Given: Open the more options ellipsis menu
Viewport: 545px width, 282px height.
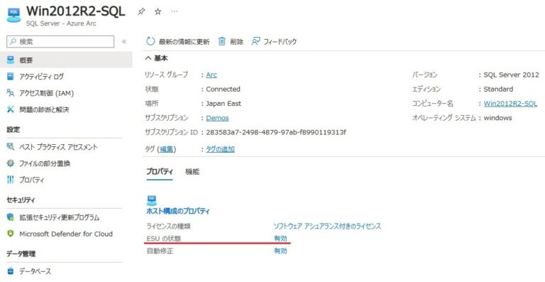Looking at the screenshot, I should point(175,11).
